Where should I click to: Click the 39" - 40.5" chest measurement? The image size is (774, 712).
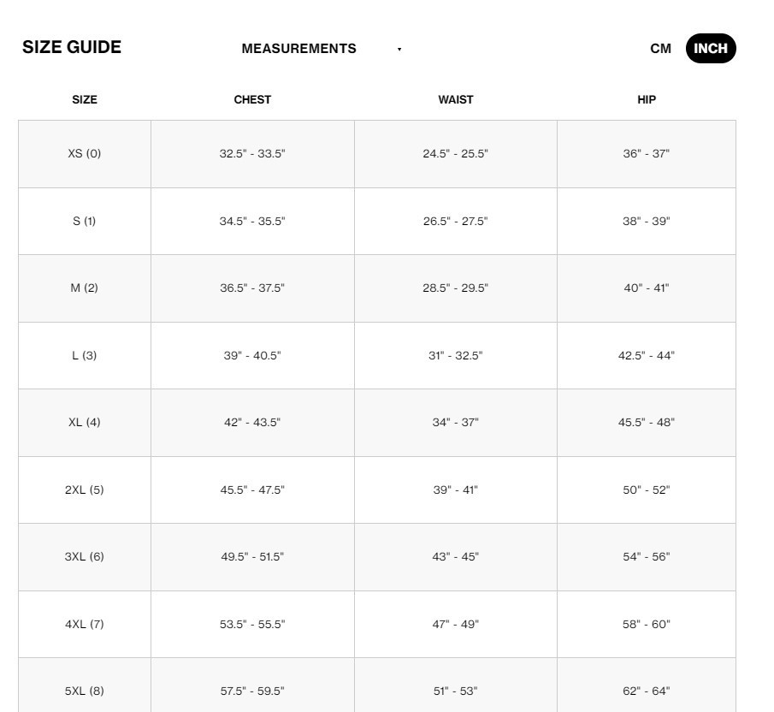(x=252, y=355)
